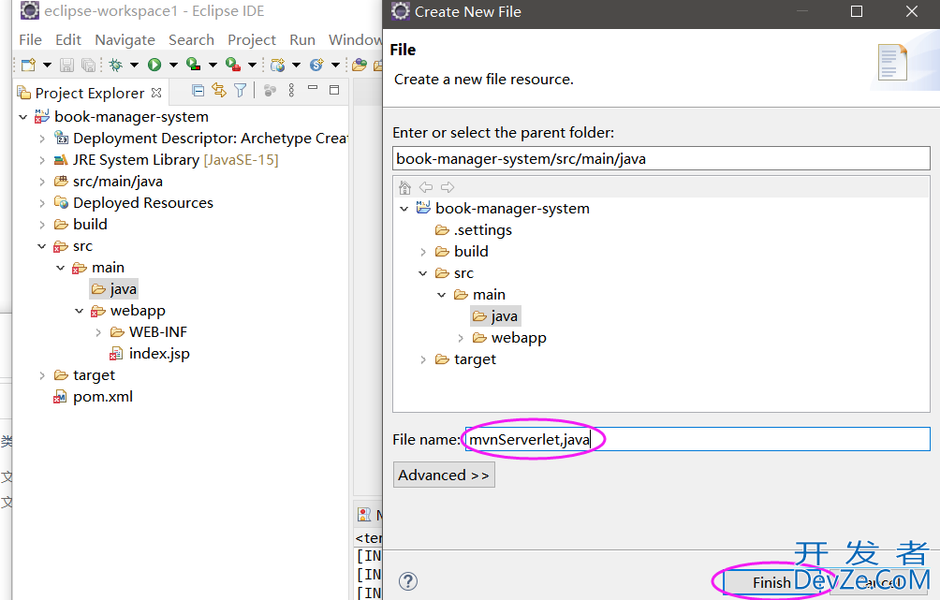Expand JRE System Library node
Image resolution: width=940 pixels, height=600 pixels.
tap(42, 160)
